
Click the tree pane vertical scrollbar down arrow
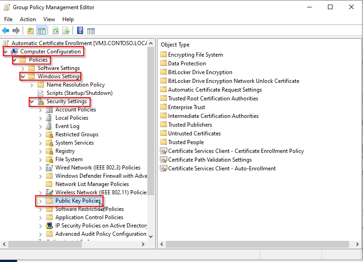pos(151,236)
